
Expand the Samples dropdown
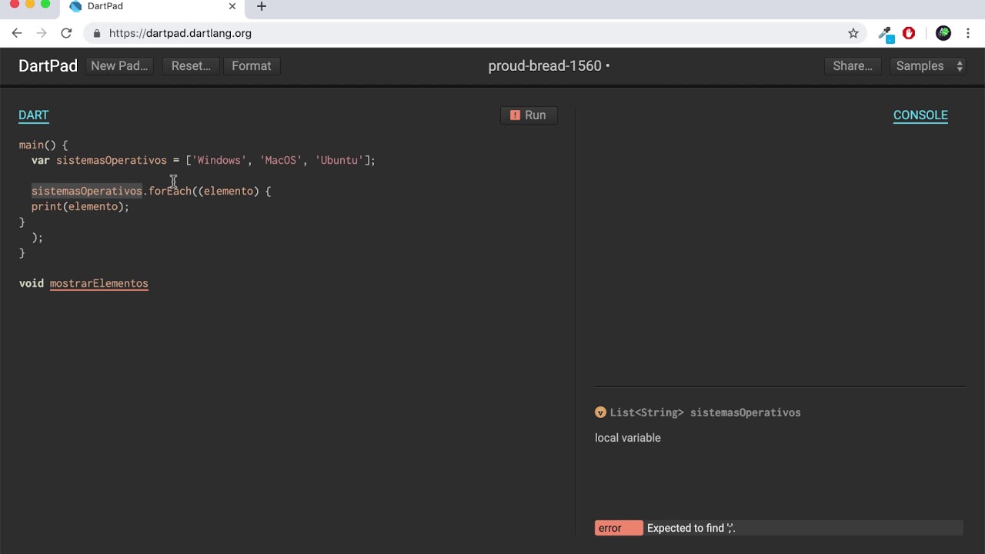tap(928, 66)
